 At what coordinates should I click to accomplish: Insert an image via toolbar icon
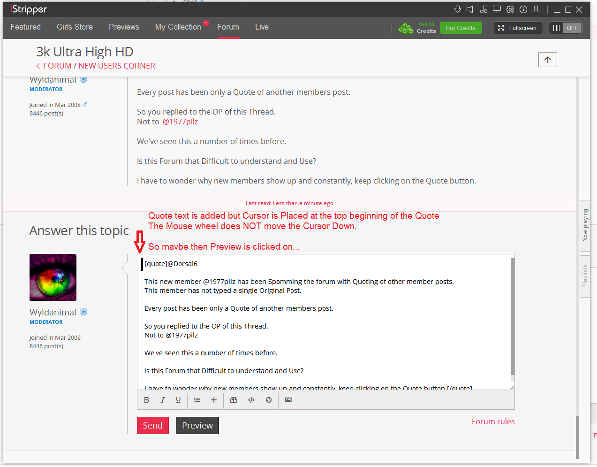pyautogui.click(x=288, y=400)
